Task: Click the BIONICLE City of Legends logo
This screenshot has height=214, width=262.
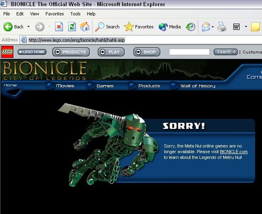Action: 45,71
